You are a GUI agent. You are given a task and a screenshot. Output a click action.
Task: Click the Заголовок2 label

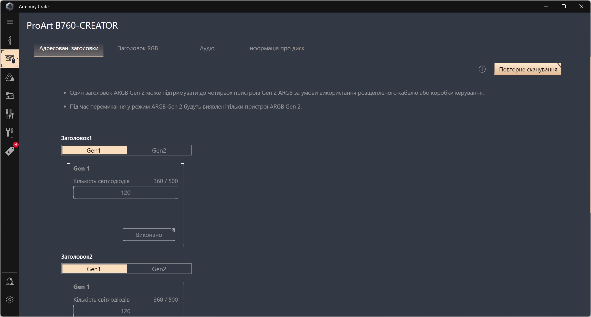point(77,257)
